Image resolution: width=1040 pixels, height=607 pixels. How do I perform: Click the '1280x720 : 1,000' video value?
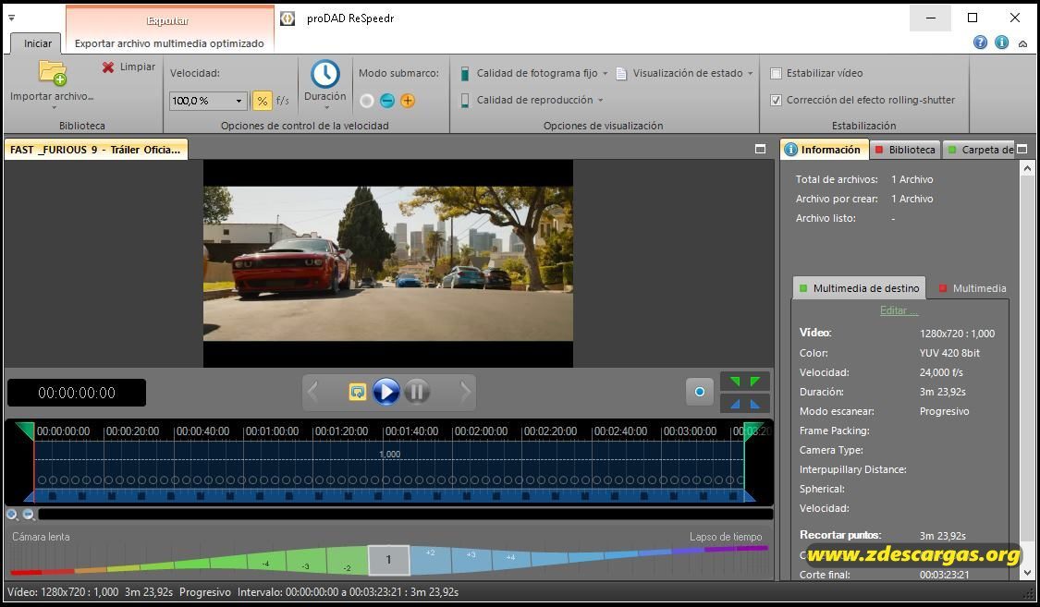[x=957, y=334]
